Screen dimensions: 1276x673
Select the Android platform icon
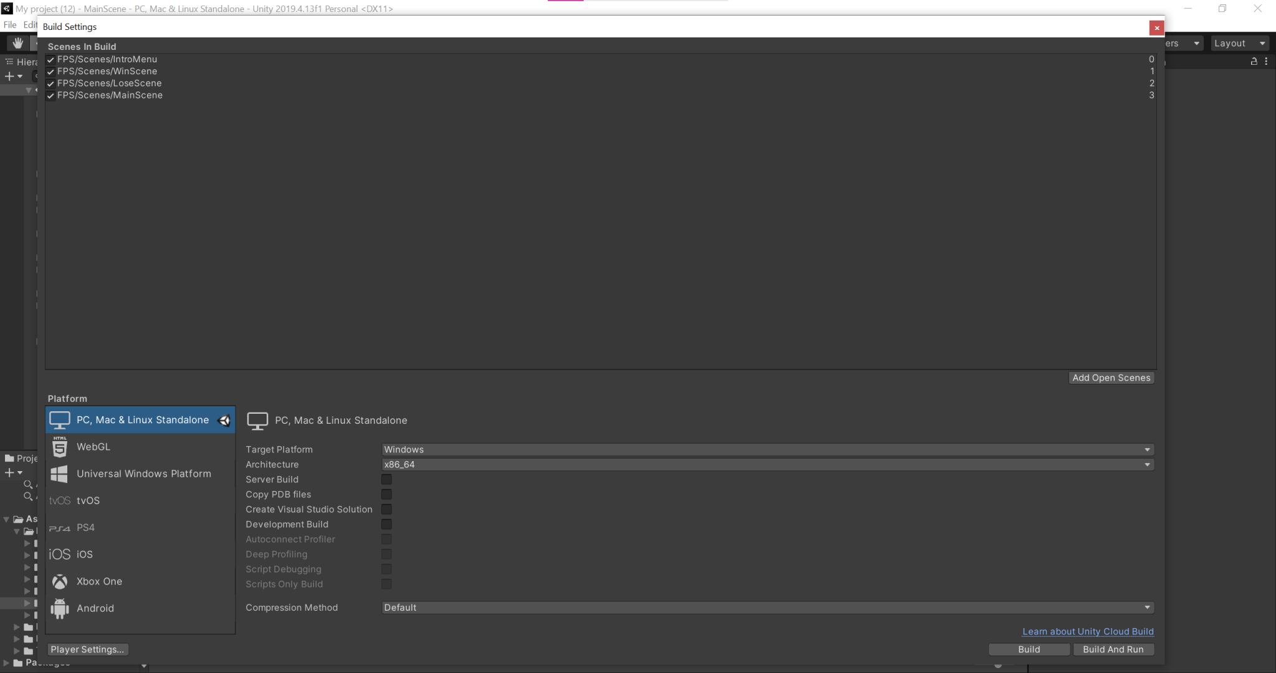(60, 608)
